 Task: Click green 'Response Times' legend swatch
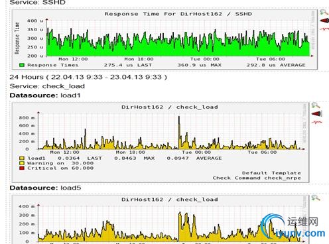22,65
